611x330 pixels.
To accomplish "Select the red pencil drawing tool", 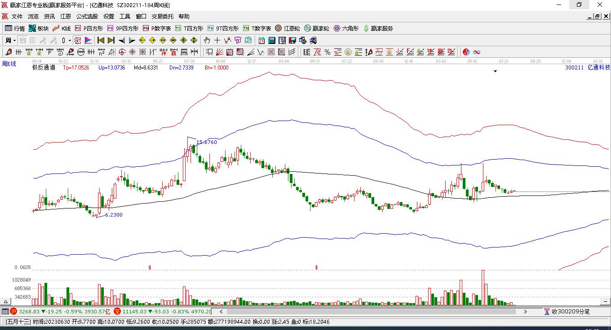I will pos(9,52).
